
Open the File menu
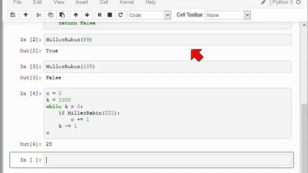click(x=17, y=2)
